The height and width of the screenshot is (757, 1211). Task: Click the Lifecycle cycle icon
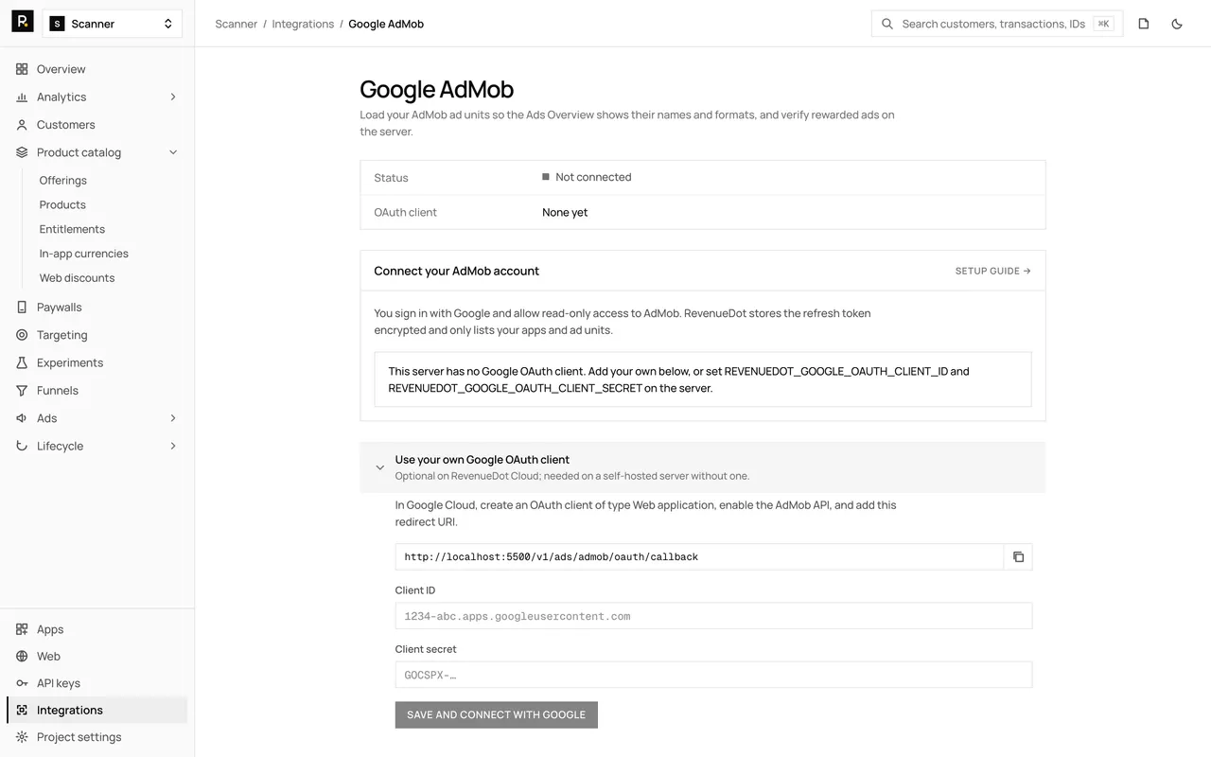click(x=22, y=446)
